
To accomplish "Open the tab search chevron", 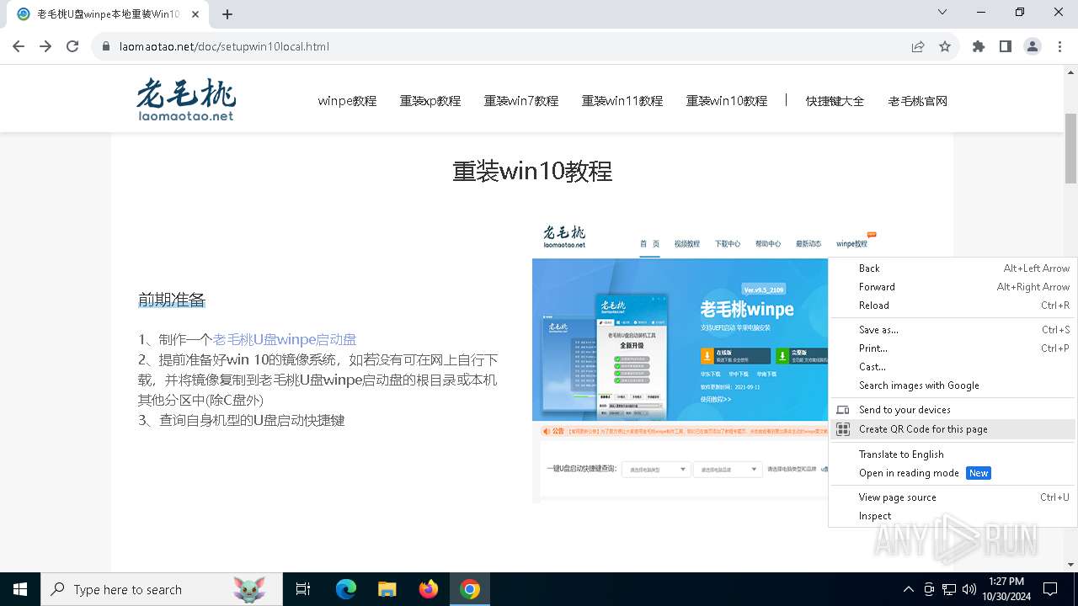I will [x=942, y=12].
